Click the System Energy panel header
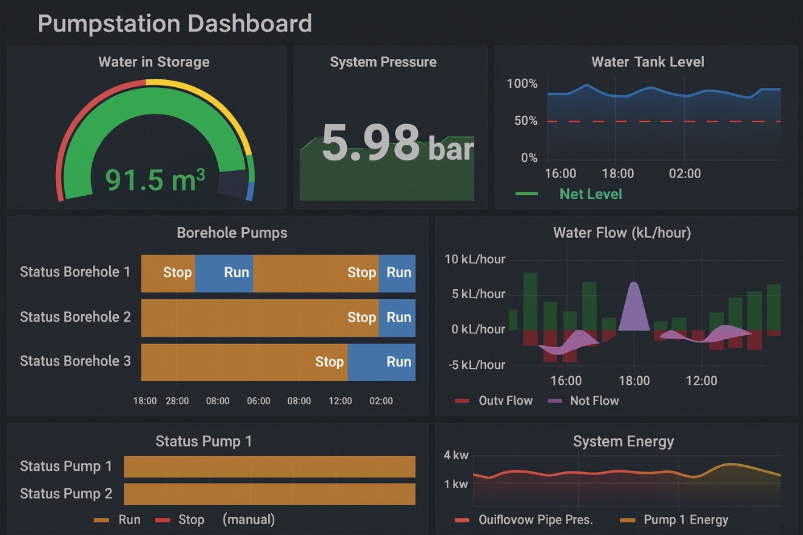This screenshot has height=535, width=803. [x=623, y=441]
